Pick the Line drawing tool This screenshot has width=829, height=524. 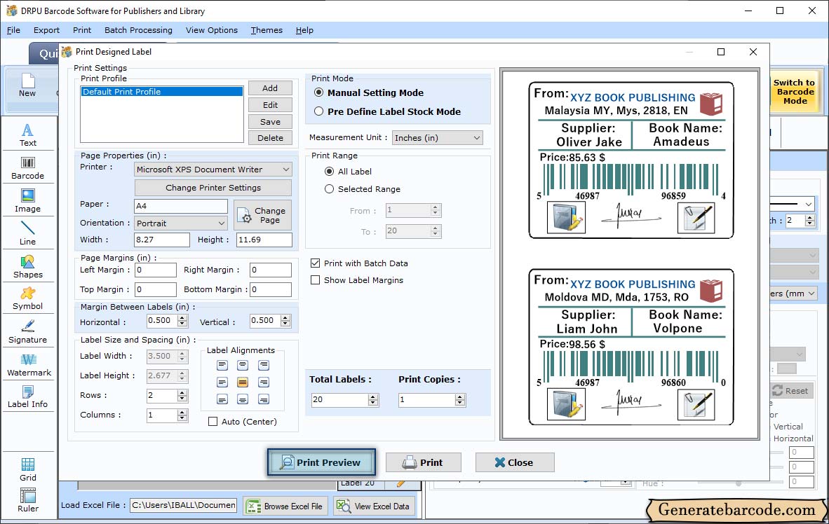27,233
